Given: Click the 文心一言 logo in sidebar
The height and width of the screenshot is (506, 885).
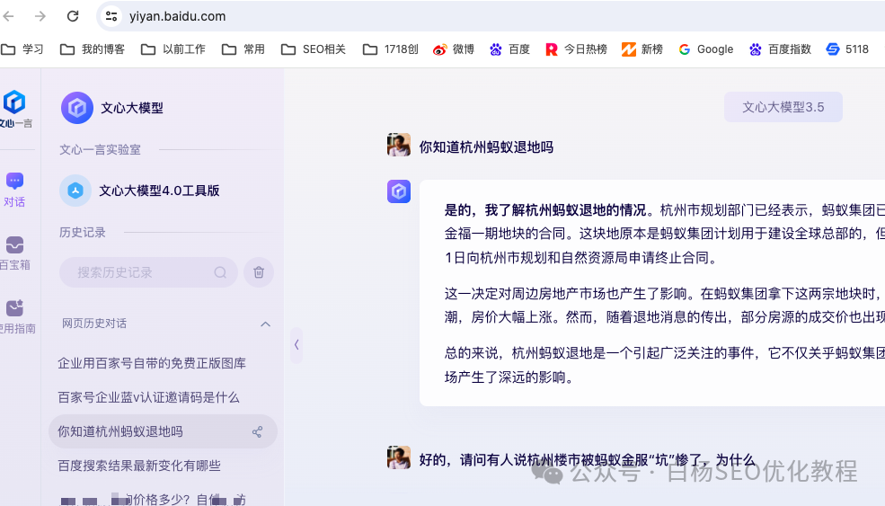Looking at the screenshot, I should (14, 109).
